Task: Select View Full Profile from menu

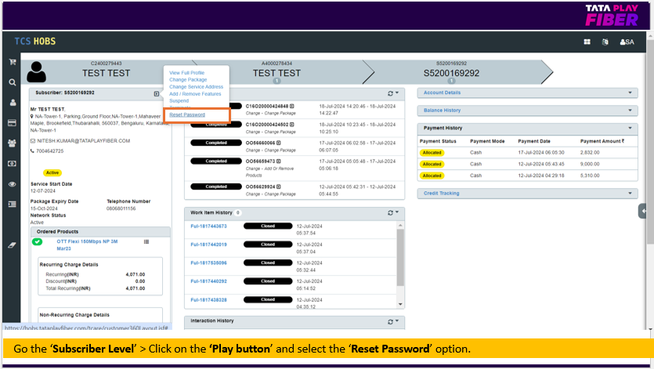Action: (x=187, y=73)
